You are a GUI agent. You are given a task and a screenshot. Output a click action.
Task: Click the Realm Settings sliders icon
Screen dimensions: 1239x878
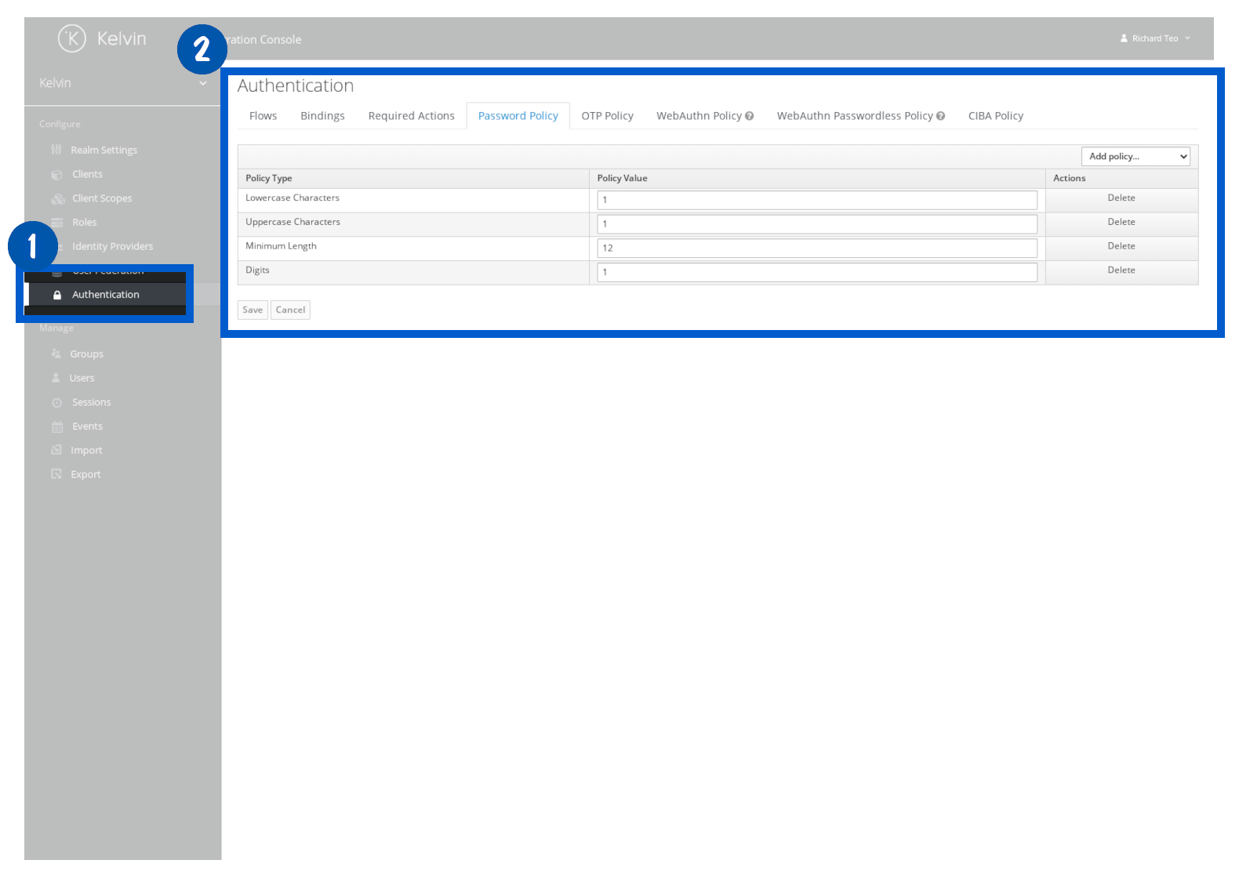[56, 150]
